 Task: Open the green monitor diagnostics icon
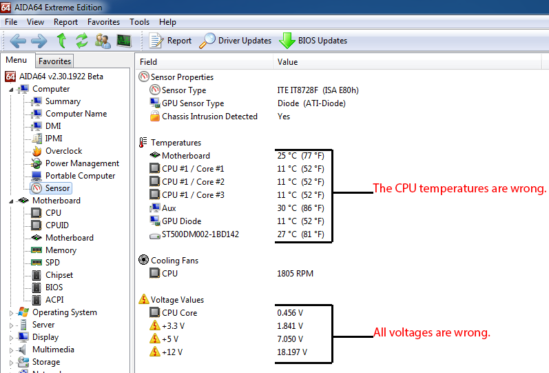(123, 41)
